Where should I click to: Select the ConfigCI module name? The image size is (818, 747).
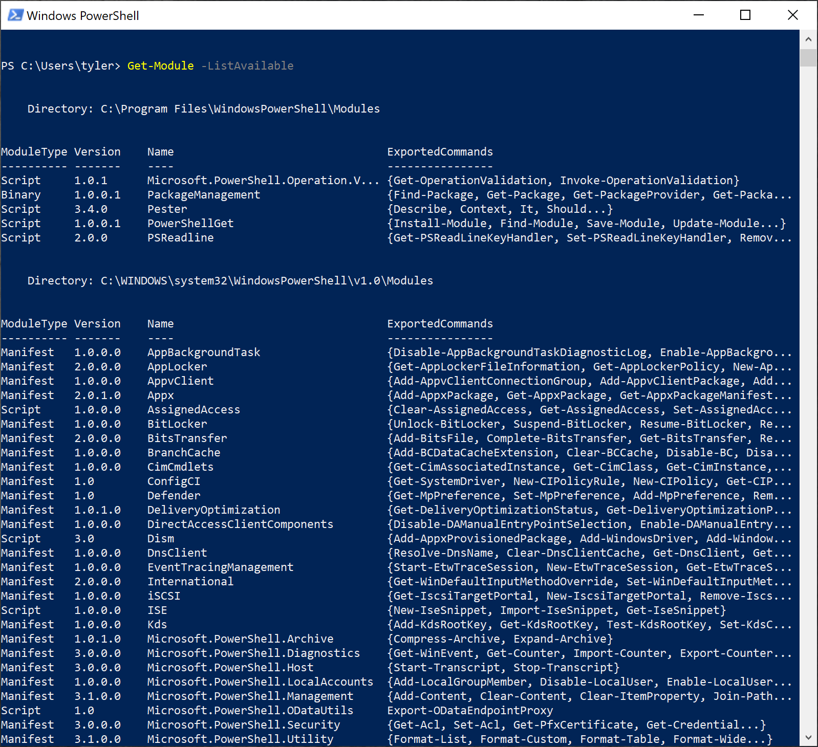pos(174,481)
